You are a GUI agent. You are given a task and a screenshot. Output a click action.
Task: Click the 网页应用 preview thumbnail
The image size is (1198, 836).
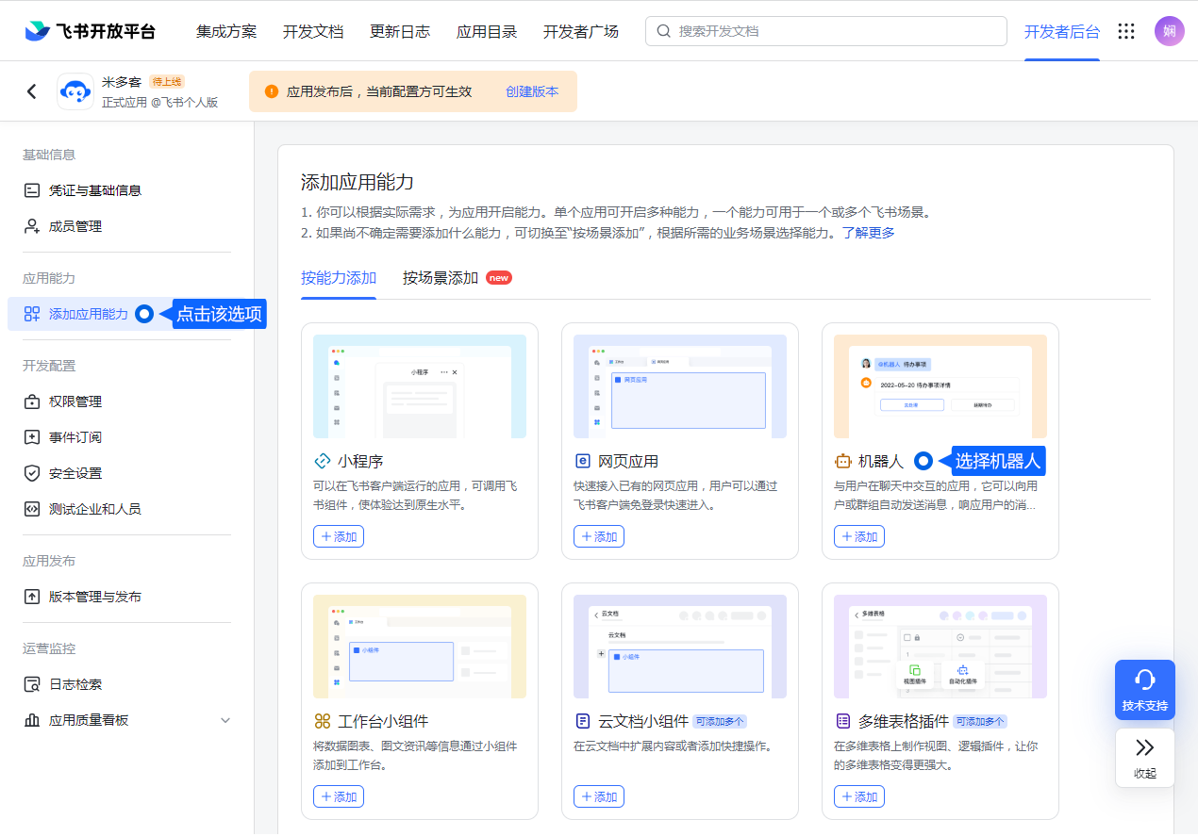point(679,386)
